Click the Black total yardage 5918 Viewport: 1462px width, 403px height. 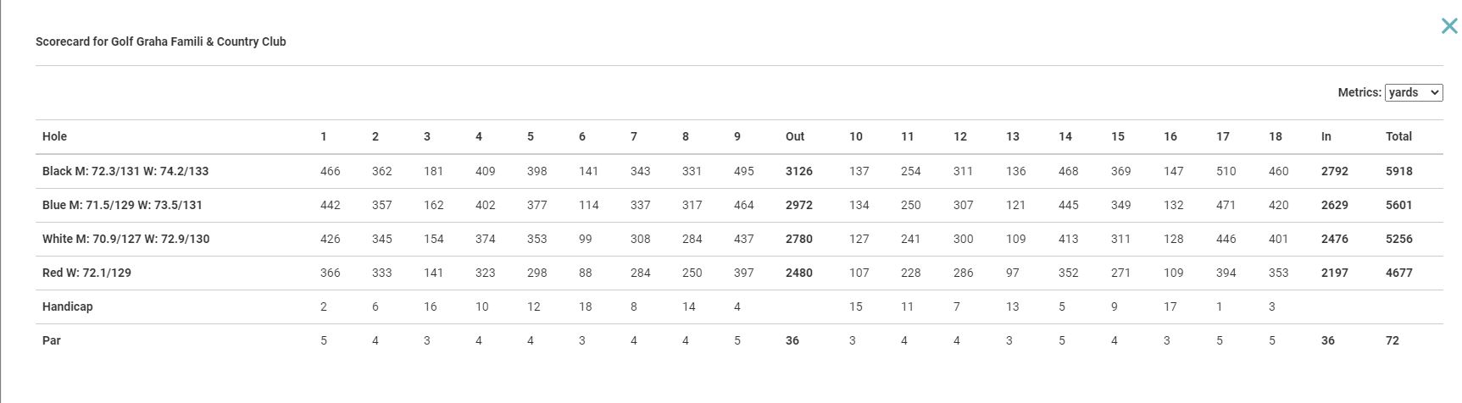1399,171
